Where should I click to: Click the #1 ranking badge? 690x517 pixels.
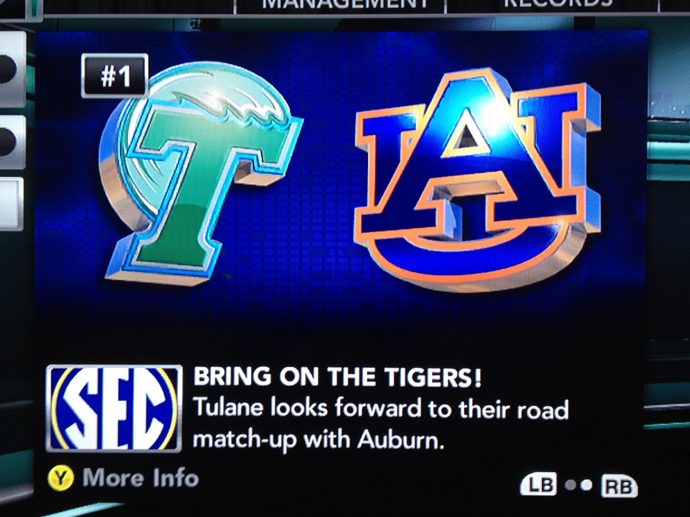pos(115,76)
